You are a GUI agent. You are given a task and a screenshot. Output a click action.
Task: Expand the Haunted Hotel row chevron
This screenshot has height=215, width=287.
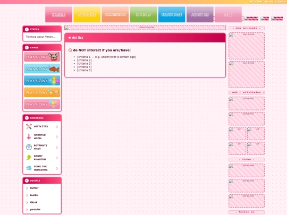pos(57,137)
